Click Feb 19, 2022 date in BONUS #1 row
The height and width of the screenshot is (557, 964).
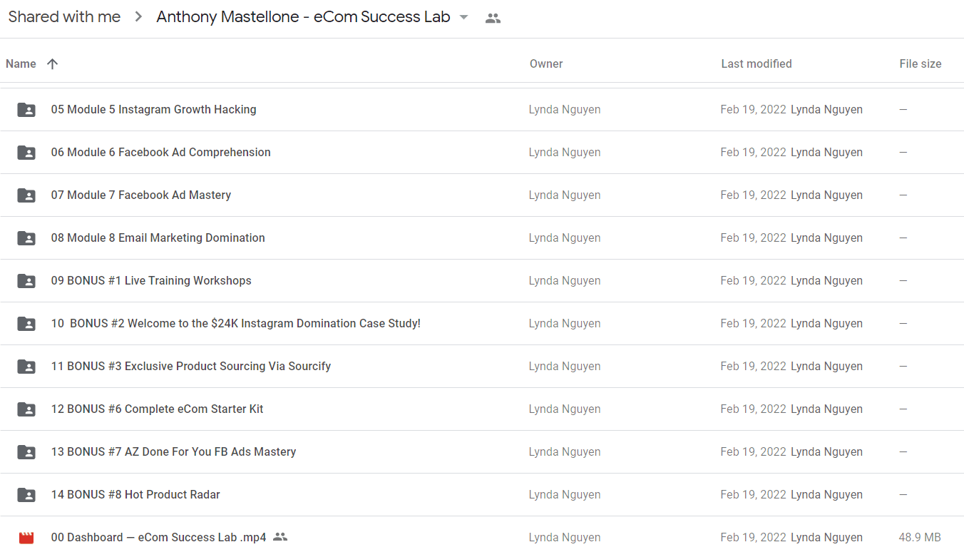(753, 281)
